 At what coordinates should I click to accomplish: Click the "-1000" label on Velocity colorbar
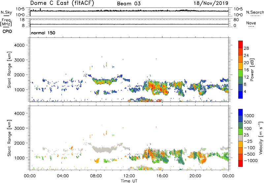click(251, 161)
